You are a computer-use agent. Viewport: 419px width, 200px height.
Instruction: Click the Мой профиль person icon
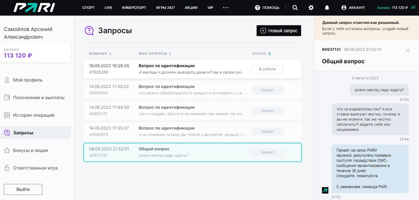click(x=7, y=80)
